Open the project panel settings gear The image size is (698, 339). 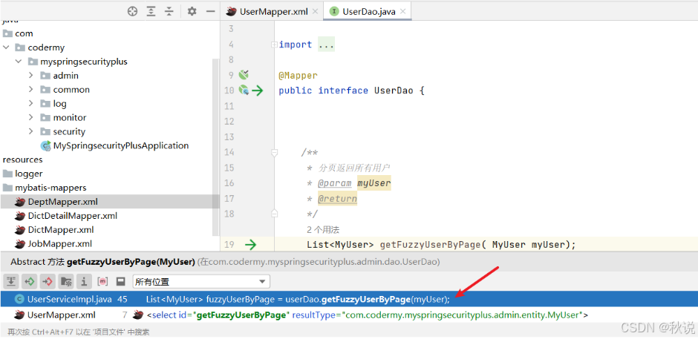[x=192, y=12]
